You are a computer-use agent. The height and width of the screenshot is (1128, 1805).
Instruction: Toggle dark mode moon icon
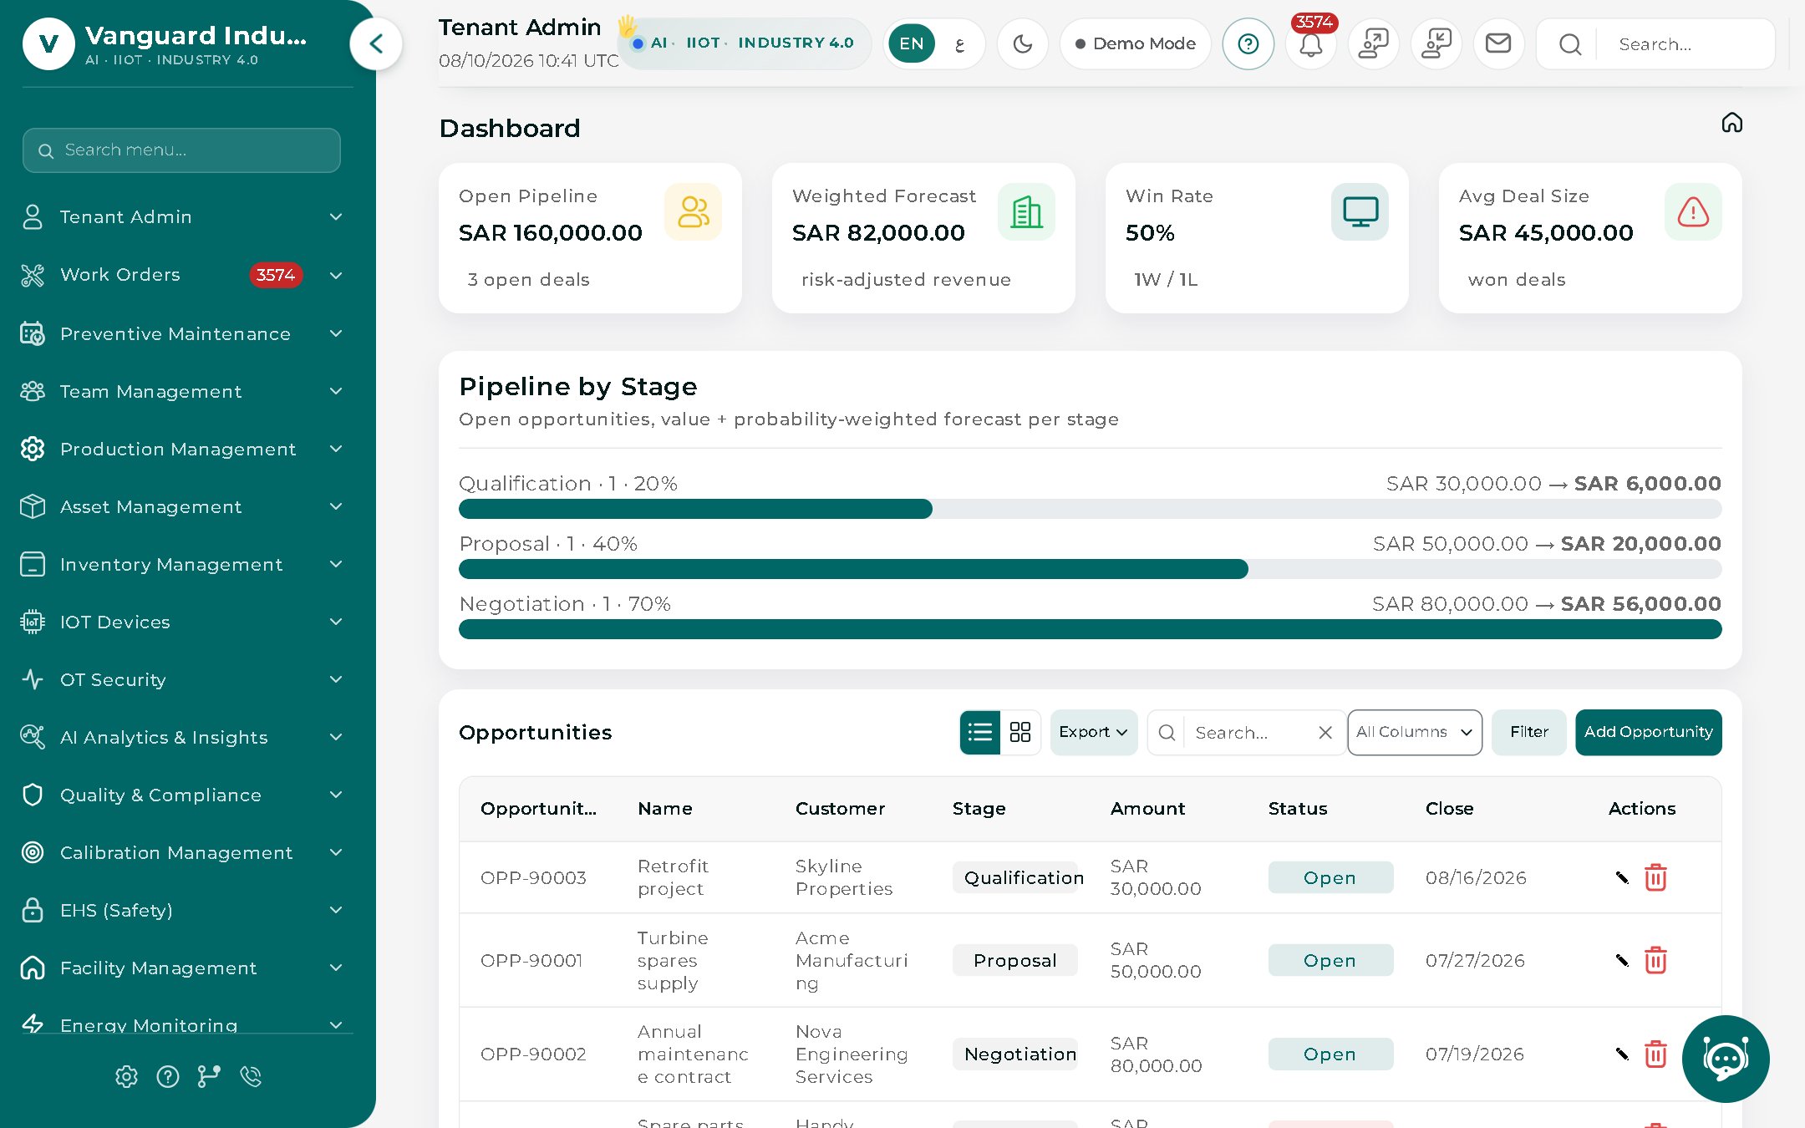click(x=1022, y=43)
